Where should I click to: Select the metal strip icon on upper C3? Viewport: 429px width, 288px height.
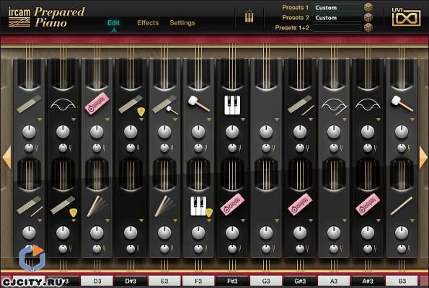coord(29,104)
